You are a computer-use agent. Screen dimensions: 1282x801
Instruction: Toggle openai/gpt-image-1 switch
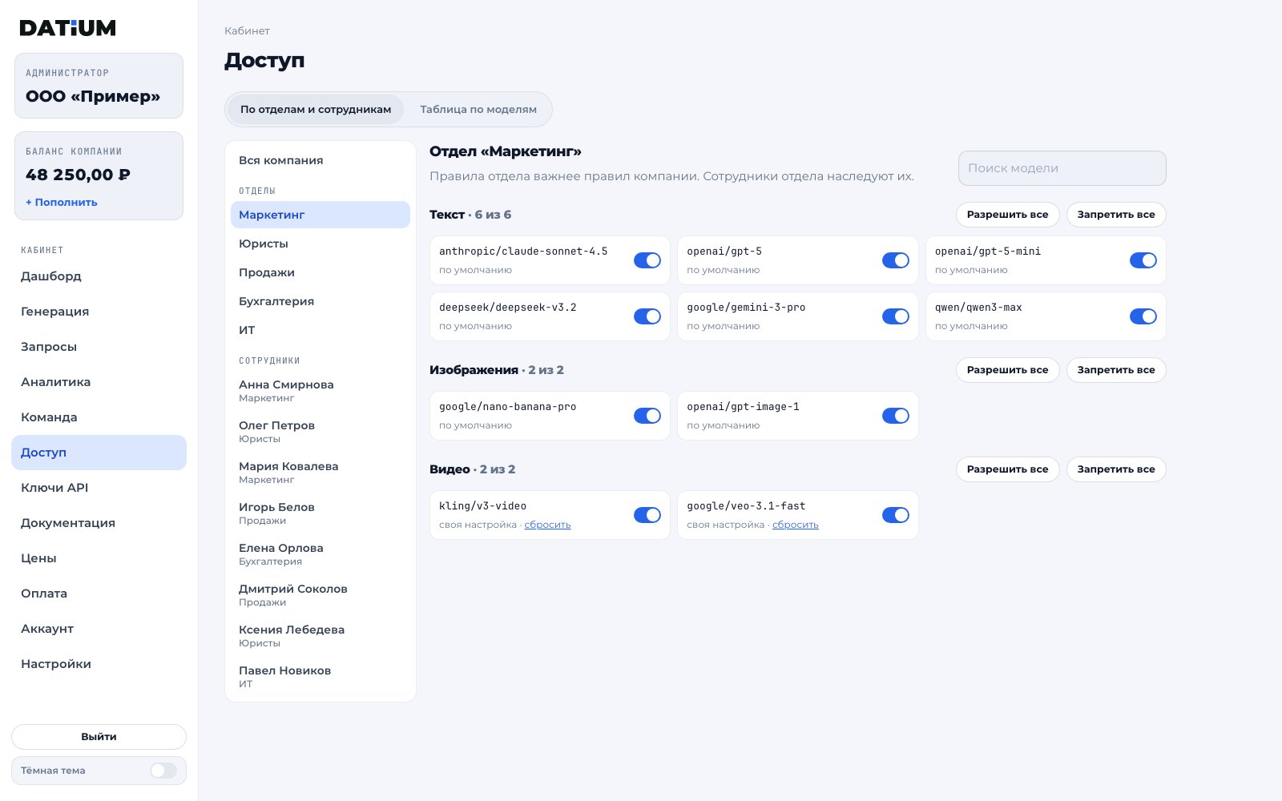click(896, 416)
